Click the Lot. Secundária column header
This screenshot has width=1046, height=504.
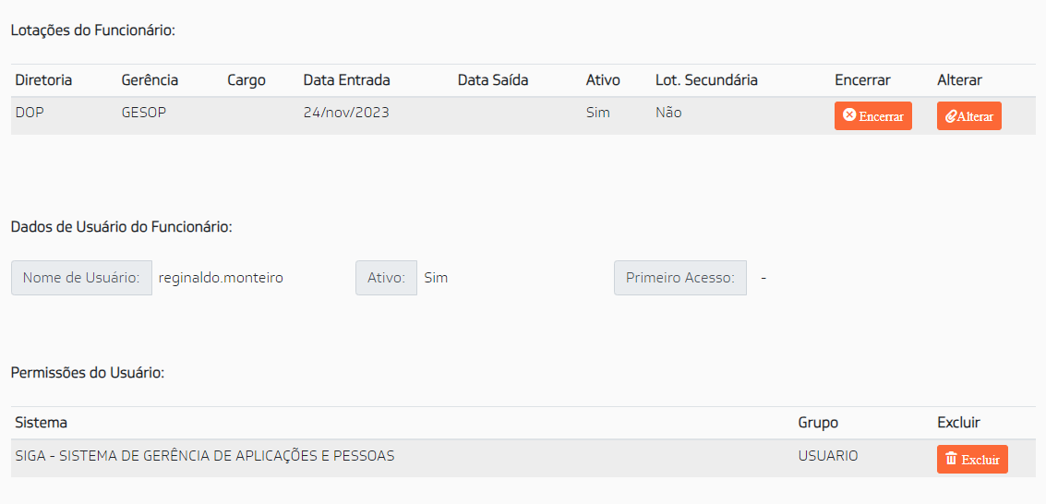(x=706, y=80)
